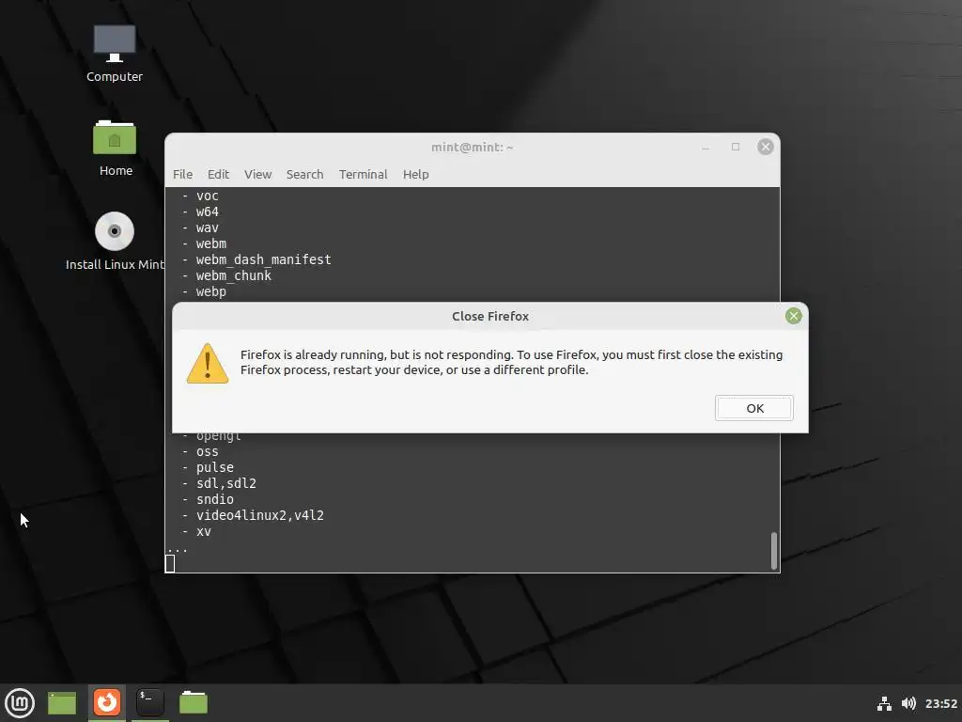
Task: Maximize the mint@mint terminal window
Action: pyautogui.click(x=736, y=147)
